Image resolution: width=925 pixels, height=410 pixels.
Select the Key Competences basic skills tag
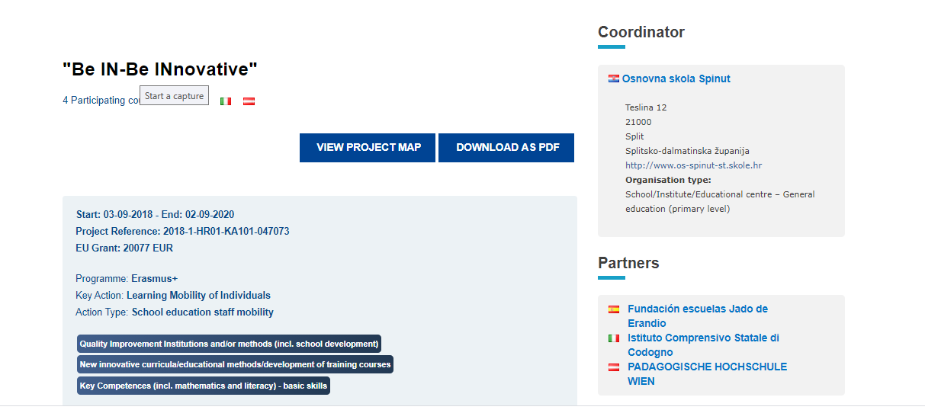[203, 386]
